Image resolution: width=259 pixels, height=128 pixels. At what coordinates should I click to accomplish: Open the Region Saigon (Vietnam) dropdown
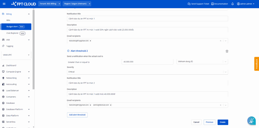pyautogui.click(x=77, y=4)
